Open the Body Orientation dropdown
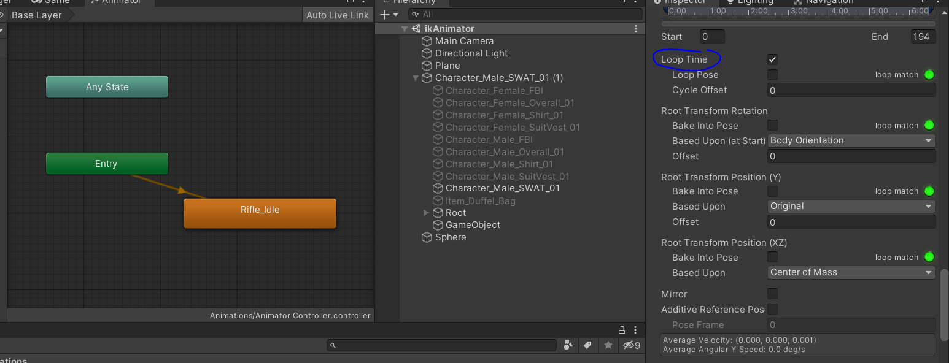 851,140
